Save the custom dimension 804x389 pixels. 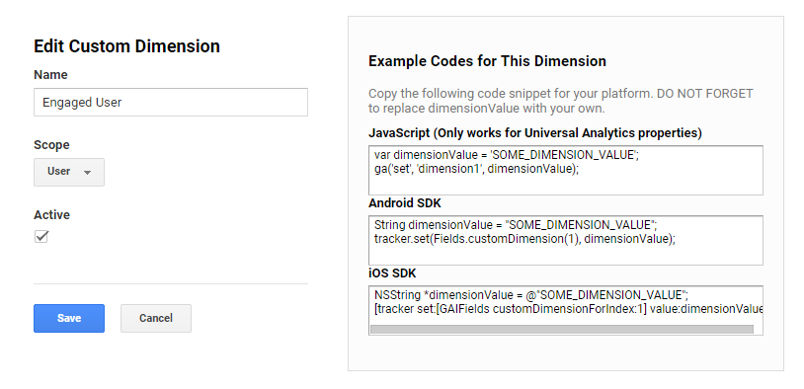tap(69, 318)
